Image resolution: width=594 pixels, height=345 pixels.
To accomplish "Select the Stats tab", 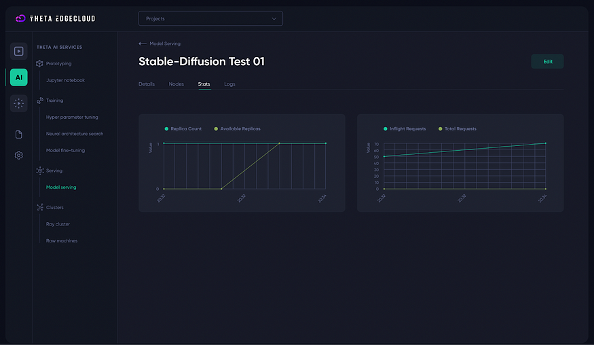I will (204, 84).
